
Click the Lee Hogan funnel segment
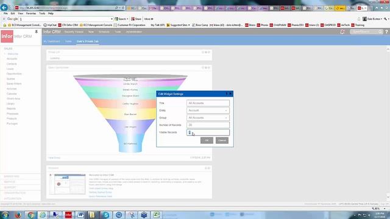tap(130, 127)
